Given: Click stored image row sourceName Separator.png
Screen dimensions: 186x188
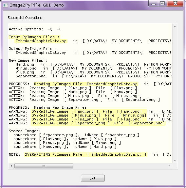Looking at the screenshot, I should point(76,135).
